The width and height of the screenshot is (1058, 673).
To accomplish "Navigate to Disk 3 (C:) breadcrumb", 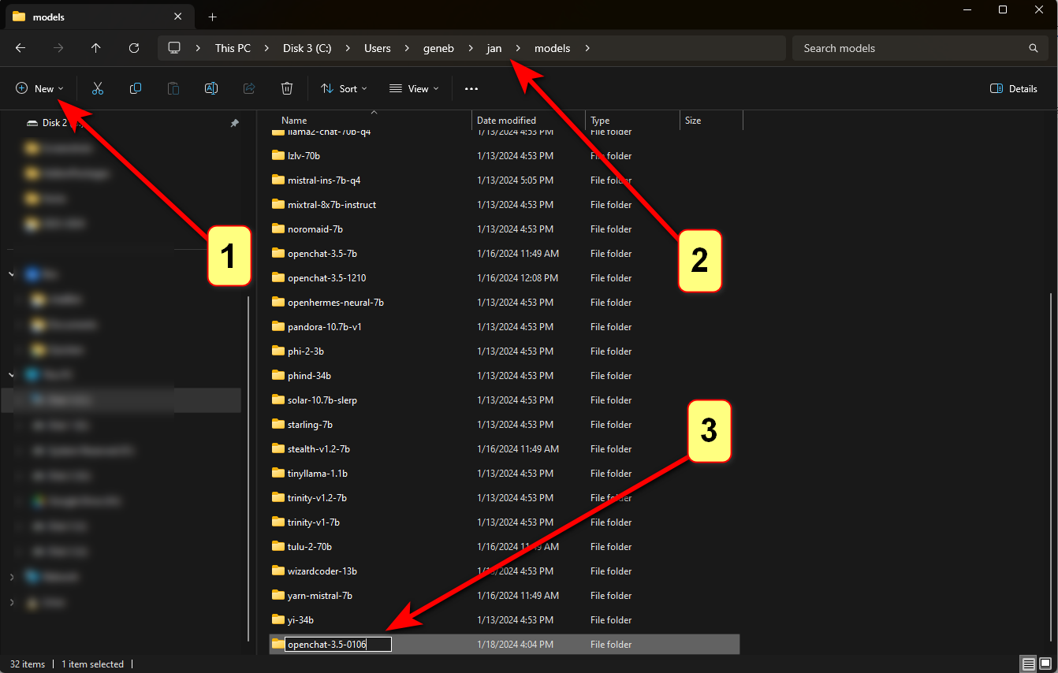I will (307, 48).
